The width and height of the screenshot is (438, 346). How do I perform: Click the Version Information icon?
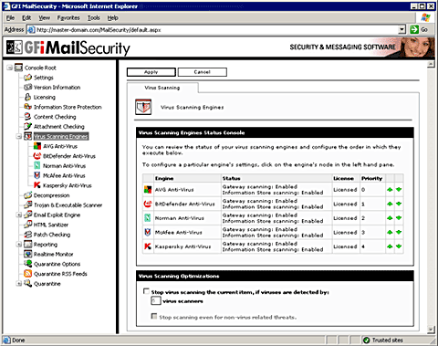tap(27, 88)
